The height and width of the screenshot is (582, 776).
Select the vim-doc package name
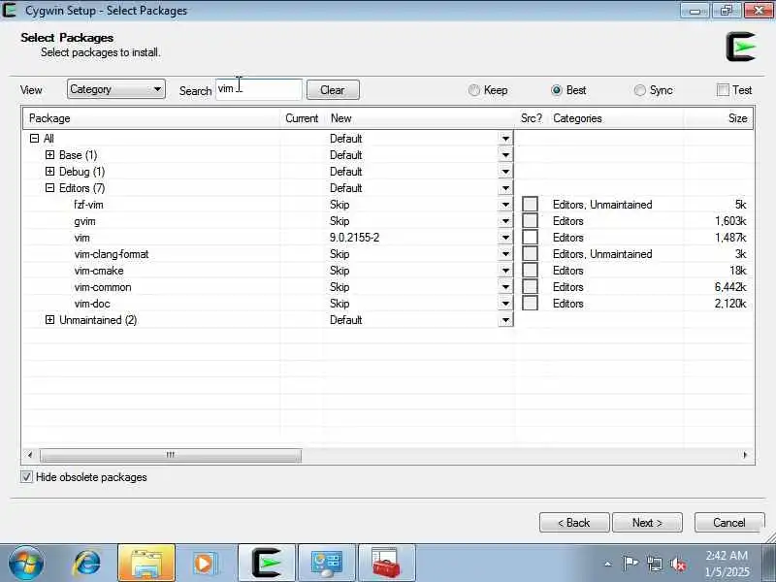pyautogui.click(x=92, y=304)
